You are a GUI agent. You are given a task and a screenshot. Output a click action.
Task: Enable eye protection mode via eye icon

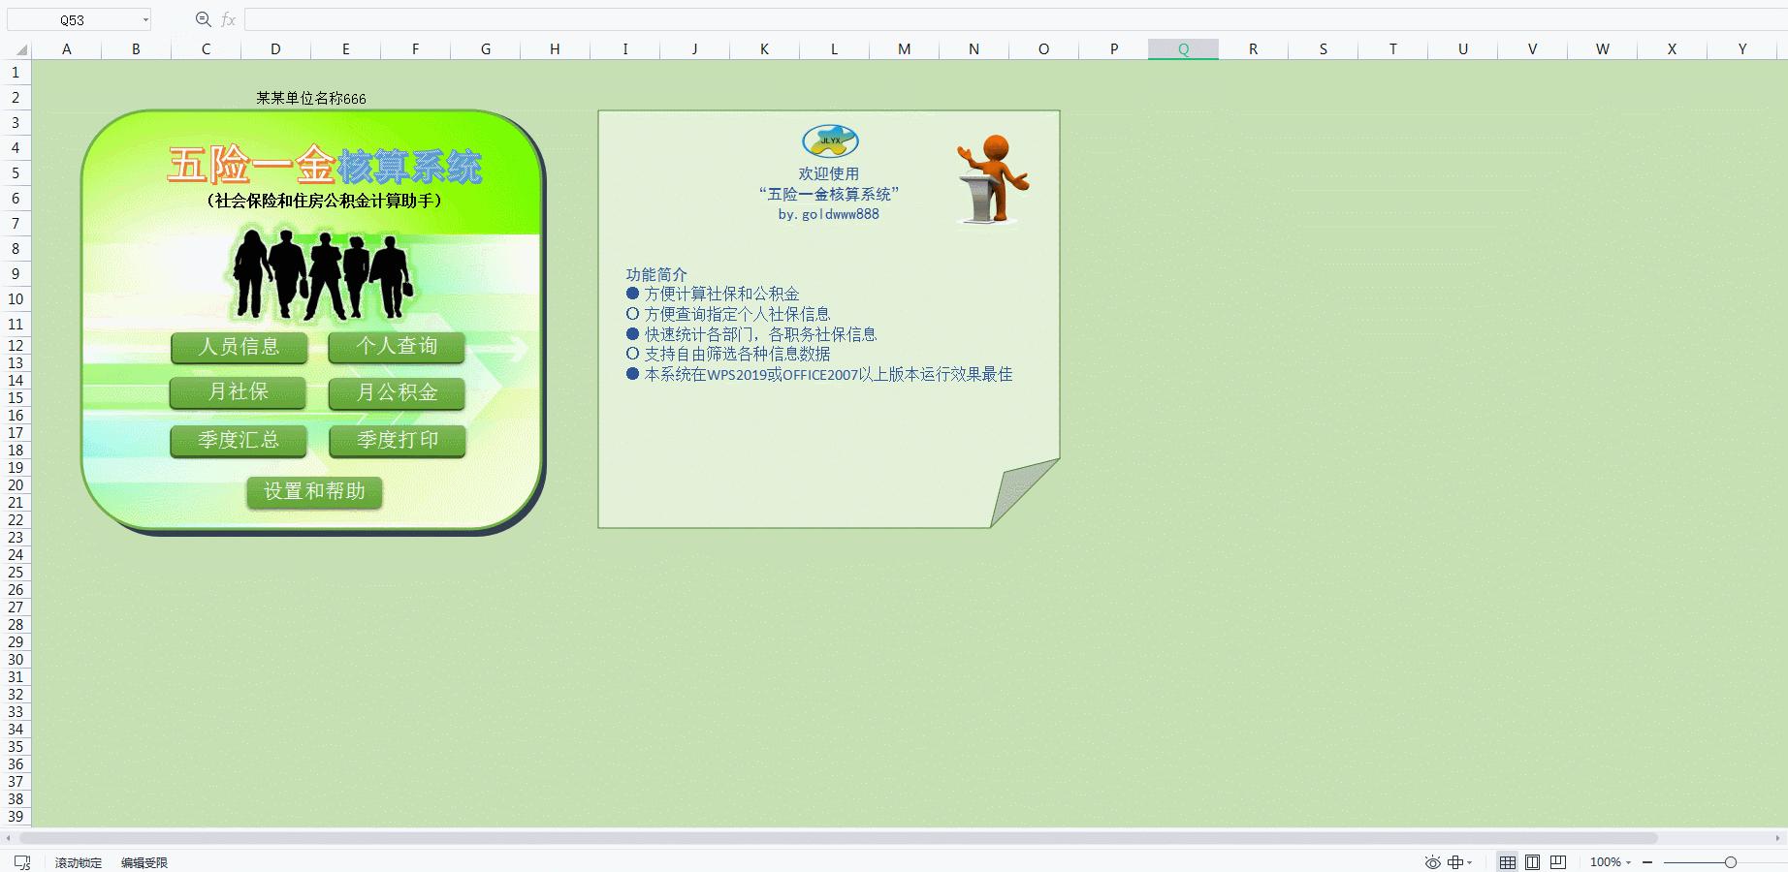[1433, 861]
